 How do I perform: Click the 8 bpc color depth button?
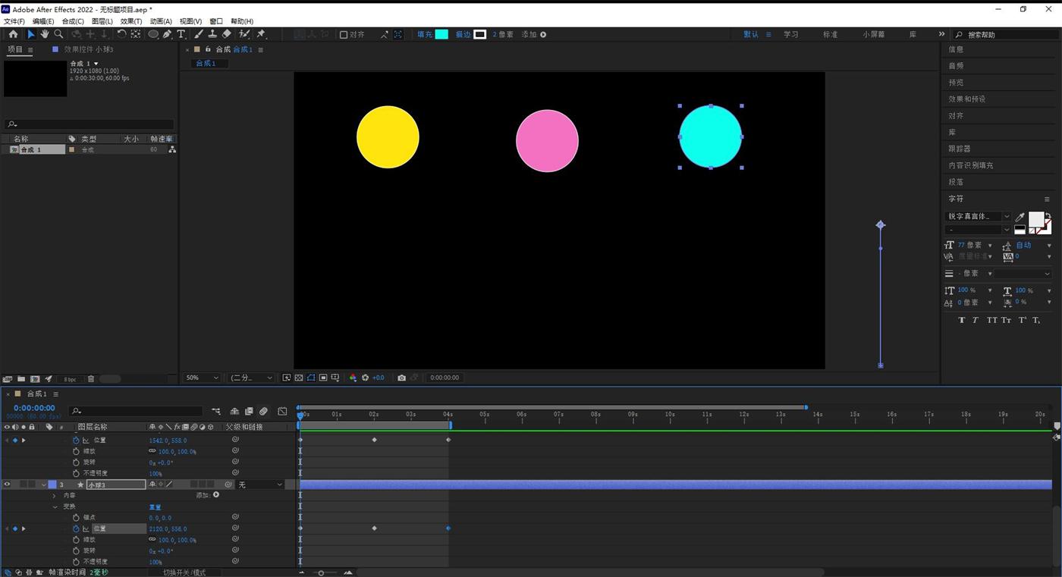[x=70, y=379]
